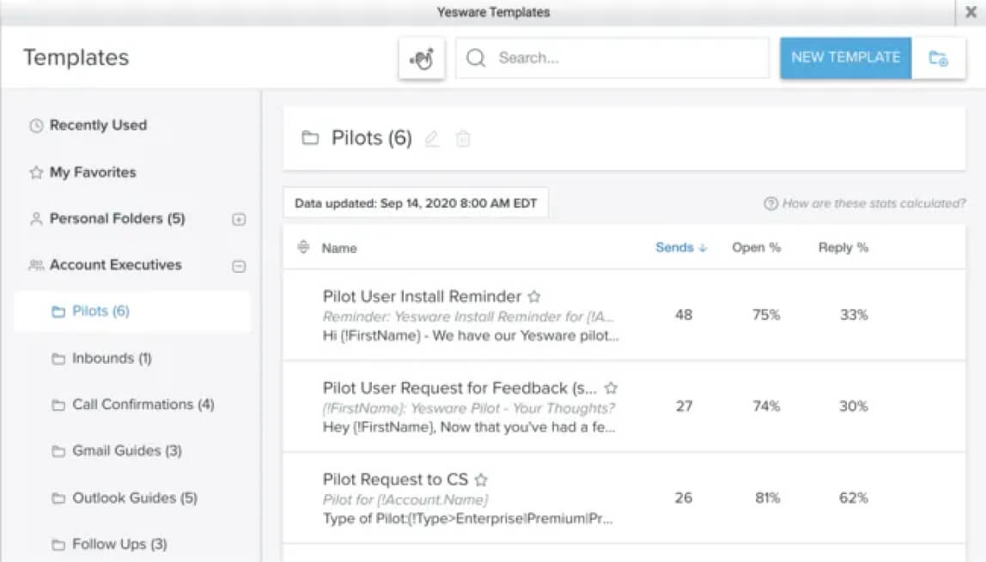The image size is (986, 562).
Task: Click the NEW TEMPLATE button
Action: click(x=845, y=57)
